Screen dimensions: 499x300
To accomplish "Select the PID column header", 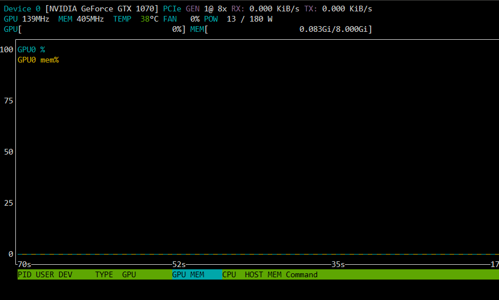I will pyautogui.click(x=24, y=274).
